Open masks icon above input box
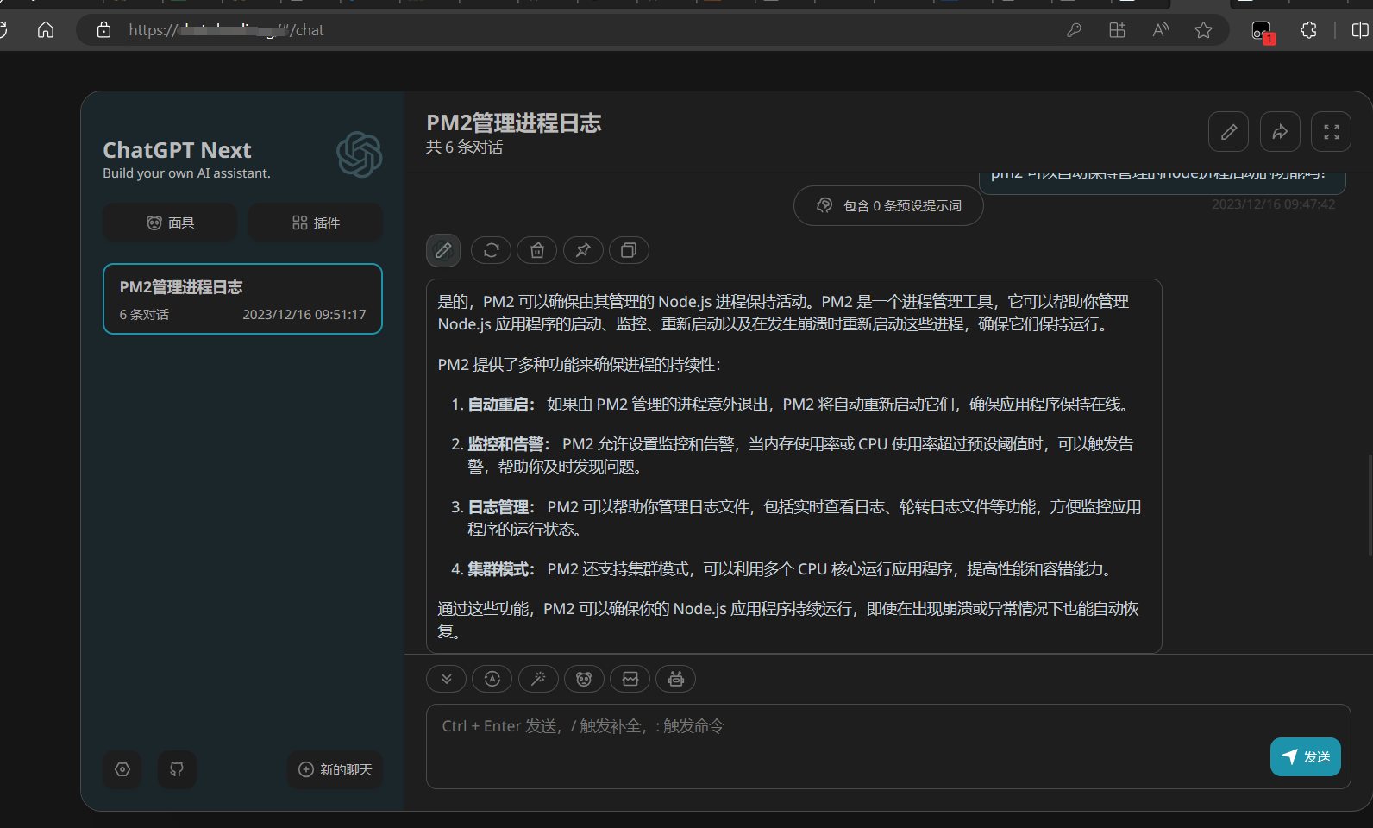1373x828 pixels. pyautogui.click(x=584, y=679)
